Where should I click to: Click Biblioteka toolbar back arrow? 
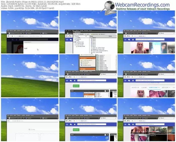point(74,34)
